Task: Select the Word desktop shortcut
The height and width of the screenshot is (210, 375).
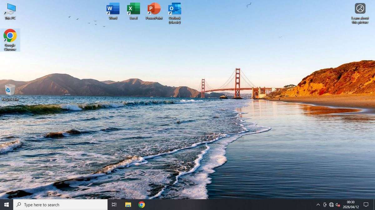Action: coord(113,12)
